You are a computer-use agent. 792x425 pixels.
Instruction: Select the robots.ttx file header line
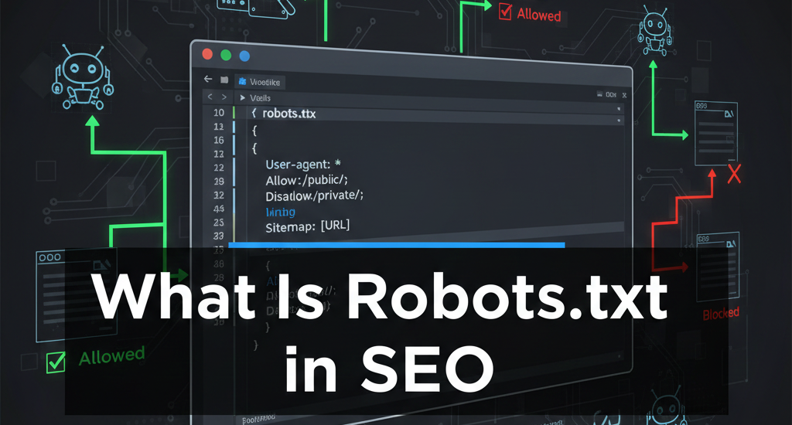click(x=284, y=114)
